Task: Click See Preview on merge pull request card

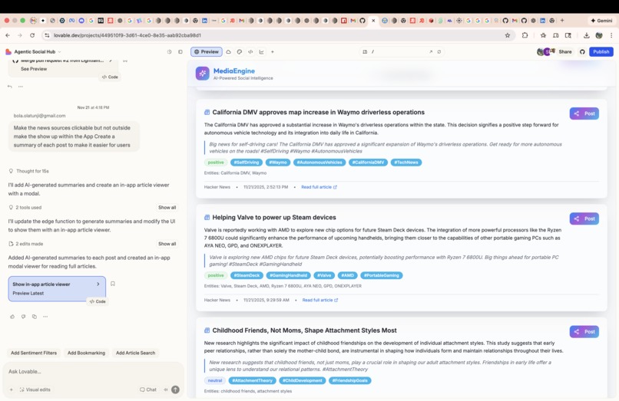Action: 34,68
